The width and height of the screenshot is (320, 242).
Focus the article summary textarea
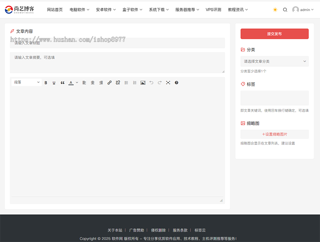117,63
